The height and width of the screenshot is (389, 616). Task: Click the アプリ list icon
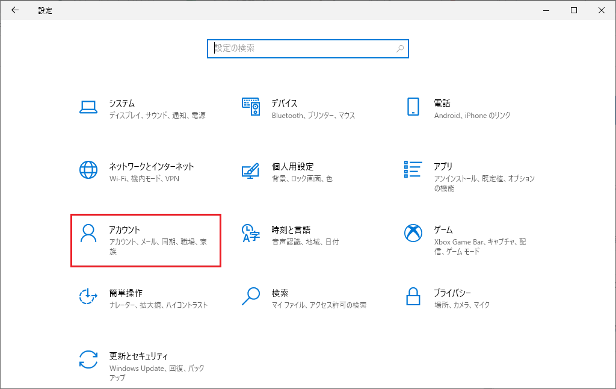coord(413,170)
